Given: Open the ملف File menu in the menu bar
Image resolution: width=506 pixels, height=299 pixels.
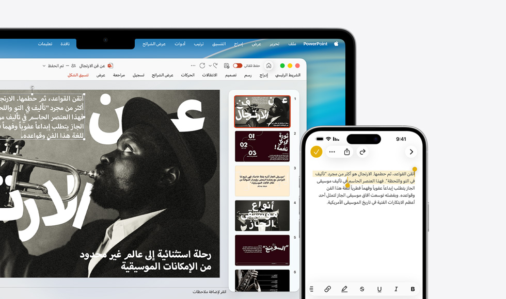Looking at the screenshot, I should (292, 44).
